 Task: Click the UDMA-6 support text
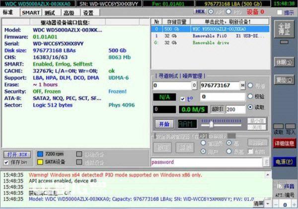pyautogui.click(x=118, y=78)
